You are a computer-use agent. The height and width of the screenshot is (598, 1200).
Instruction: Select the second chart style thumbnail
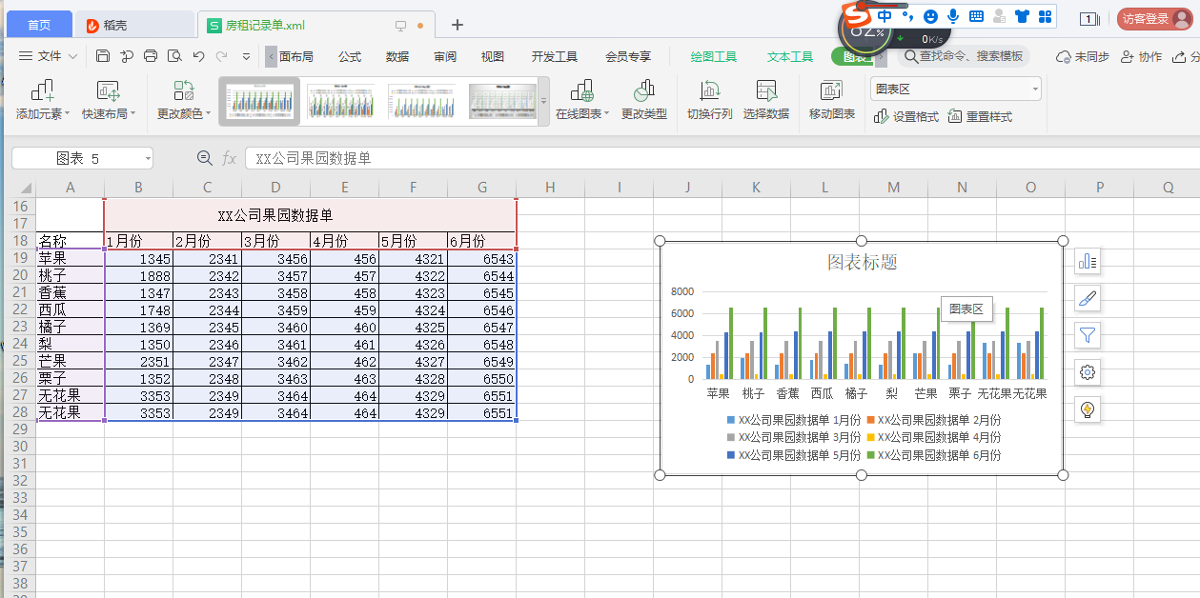tap(340, 101)
